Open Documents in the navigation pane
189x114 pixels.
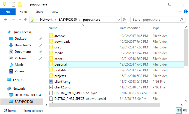pyautogui.click(x=23, y=51)
